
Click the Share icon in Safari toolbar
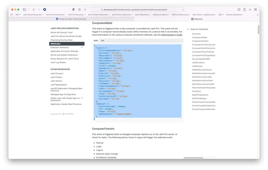(244, 10)
